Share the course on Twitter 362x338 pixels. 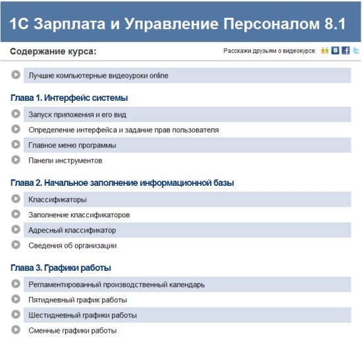coord(356,50)
